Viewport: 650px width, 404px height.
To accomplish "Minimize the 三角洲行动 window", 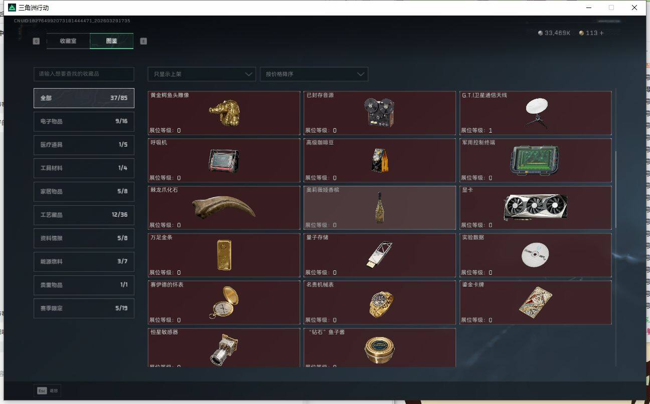I will [588, 8].
